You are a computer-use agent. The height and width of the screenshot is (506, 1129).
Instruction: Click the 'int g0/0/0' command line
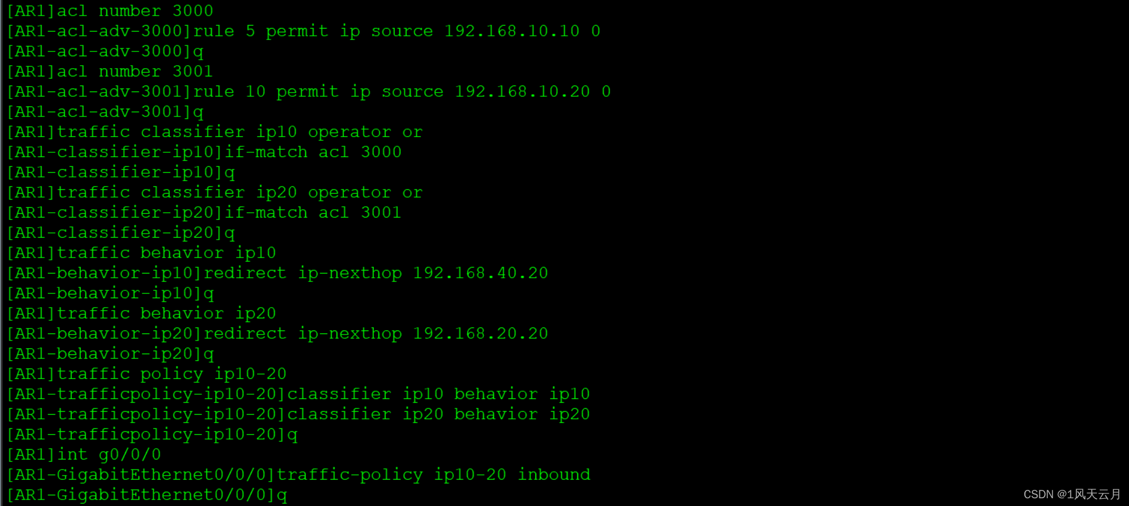tap(84, 455)
